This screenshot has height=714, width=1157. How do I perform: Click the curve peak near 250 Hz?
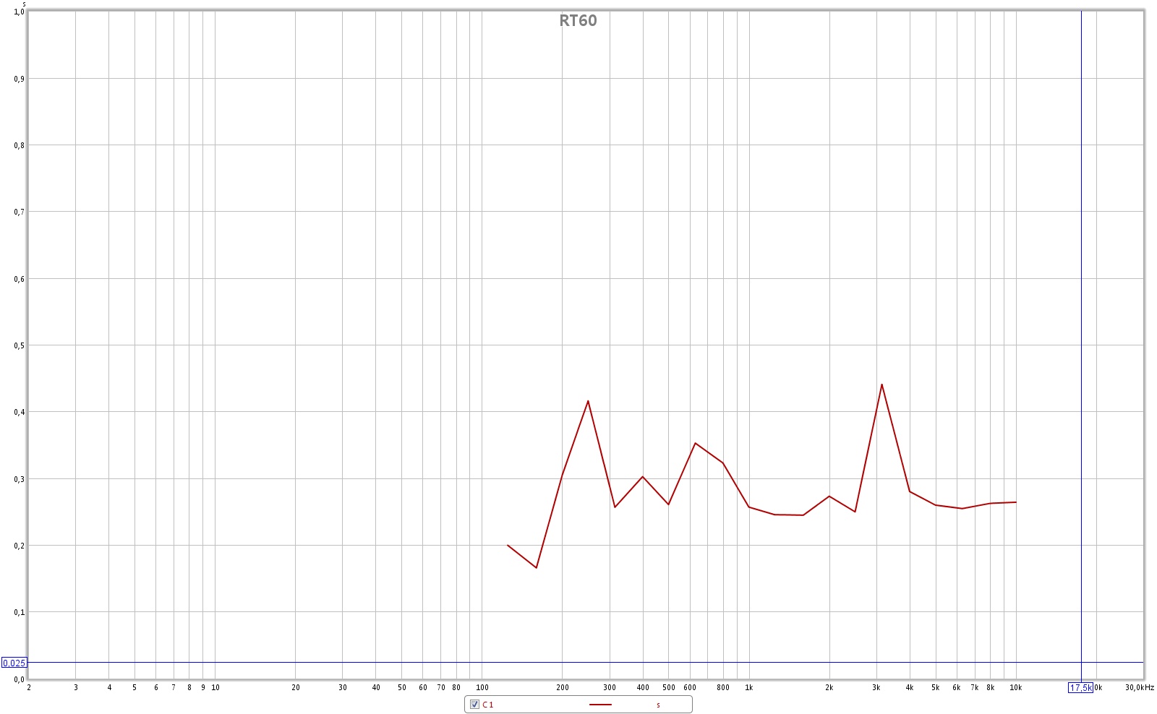coord(588,400)
